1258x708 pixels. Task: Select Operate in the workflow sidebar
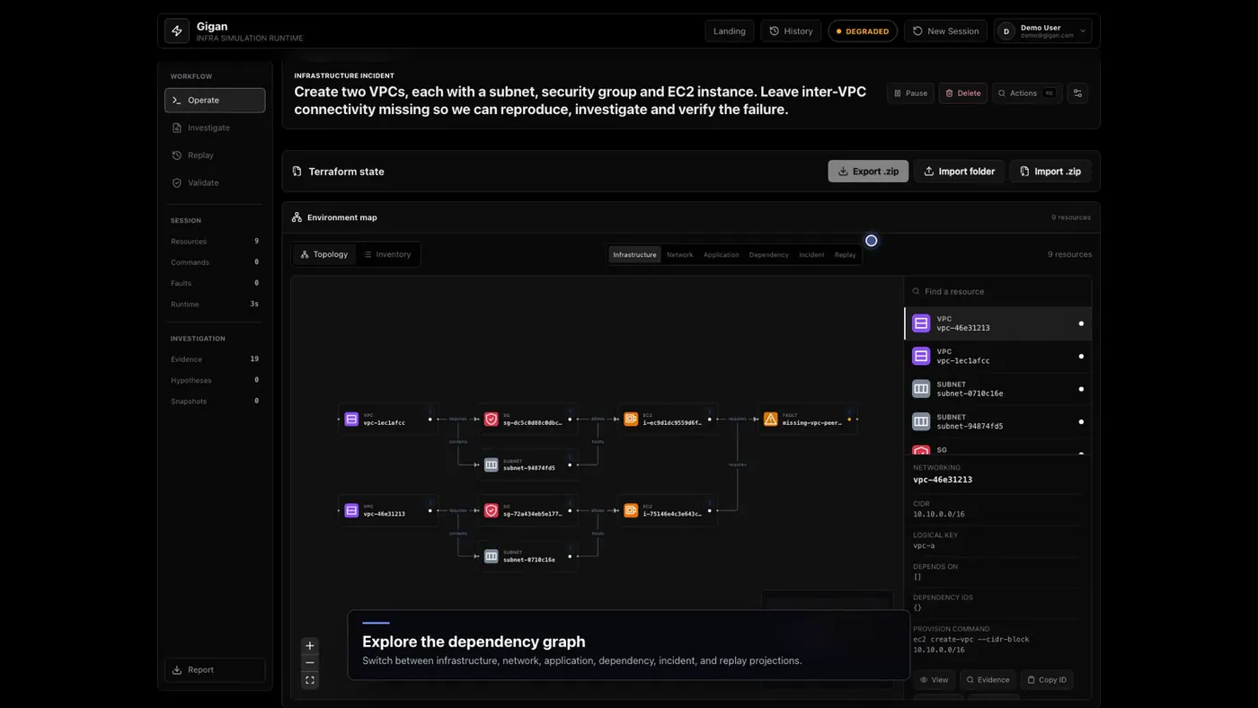click(215, 100)
